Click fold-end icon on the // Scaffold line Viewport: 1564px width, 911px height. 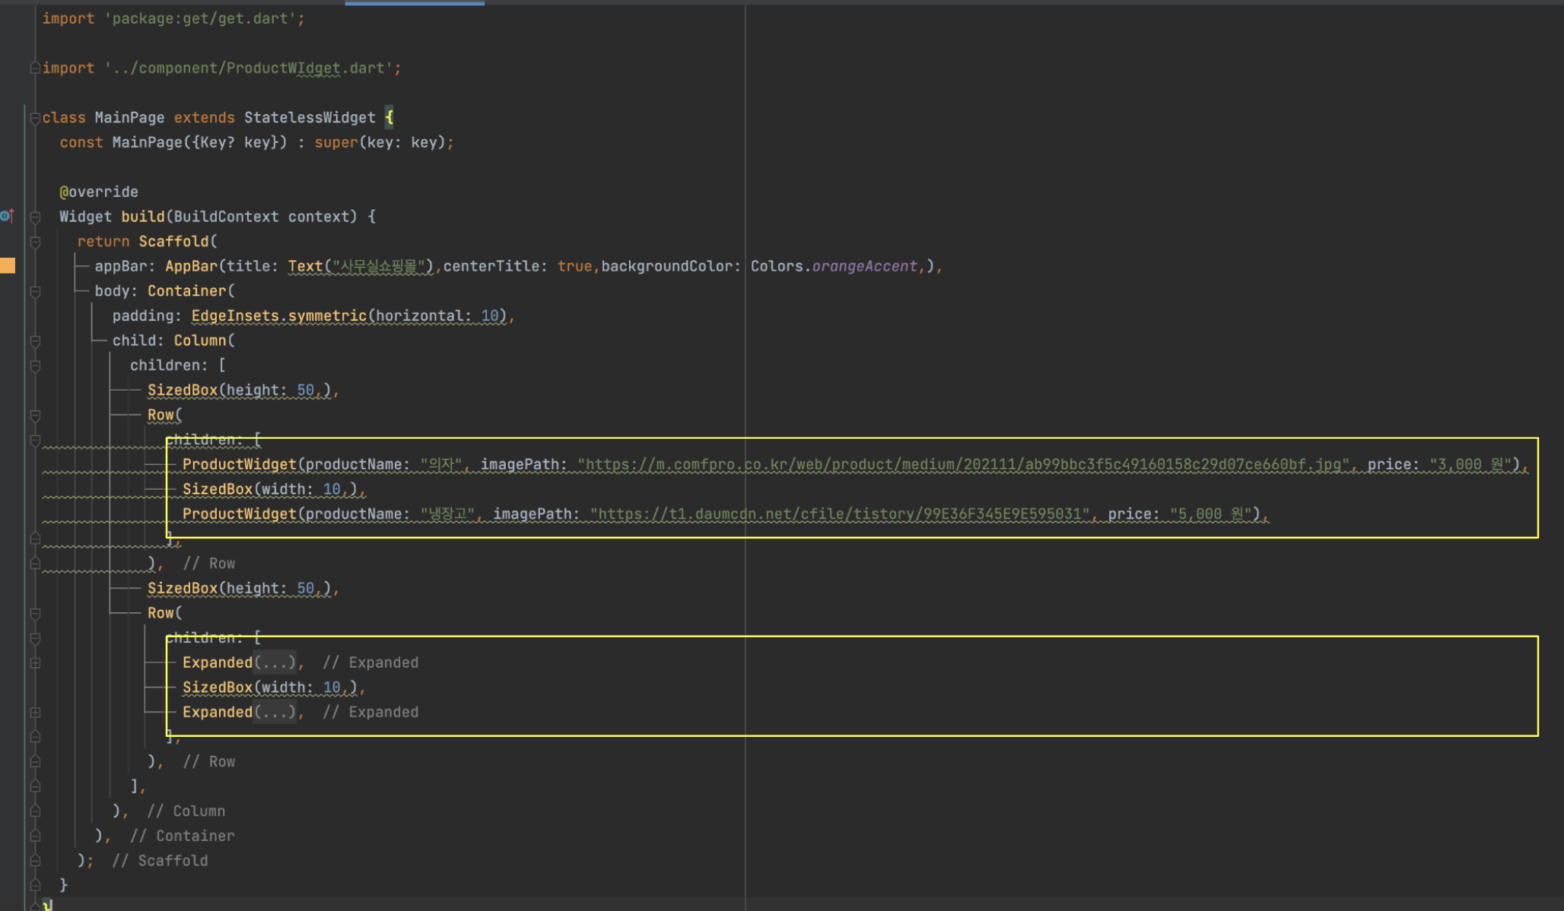(x=35, y=861)
